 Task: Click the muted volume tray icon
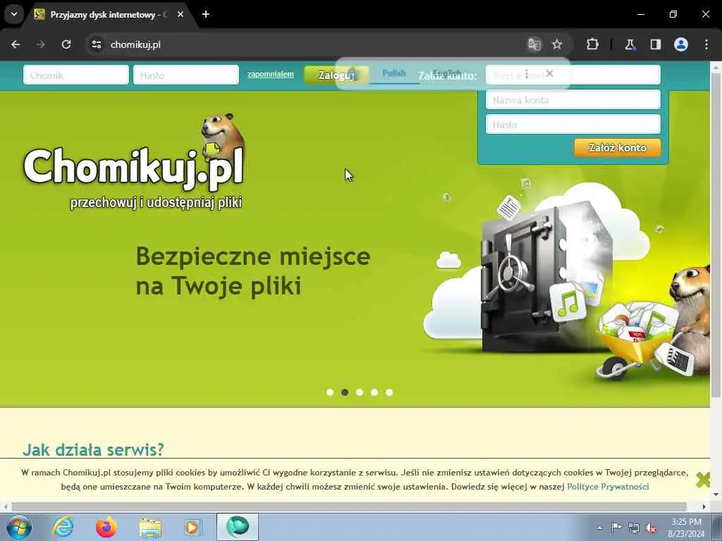pos(651,528)
